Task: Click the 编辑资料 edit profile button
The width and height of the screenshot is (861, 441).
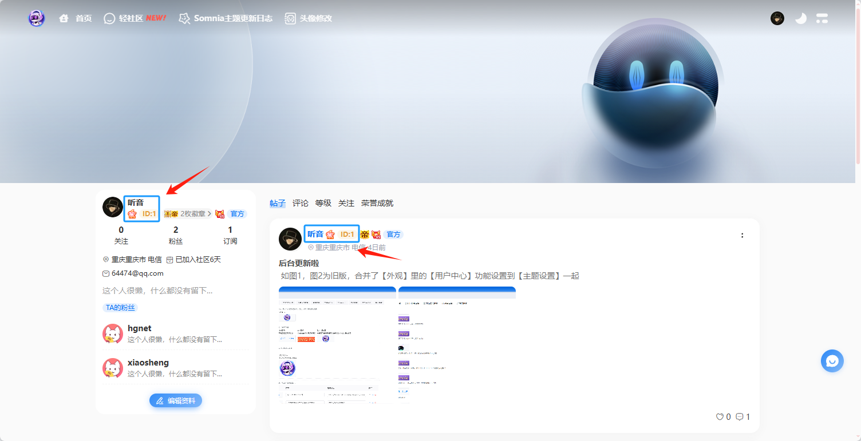Action: coord(176,400)
